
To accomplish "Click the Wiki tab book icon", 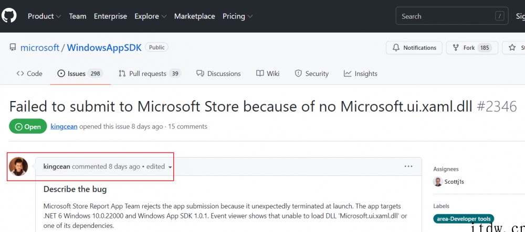I will (260, 73).
